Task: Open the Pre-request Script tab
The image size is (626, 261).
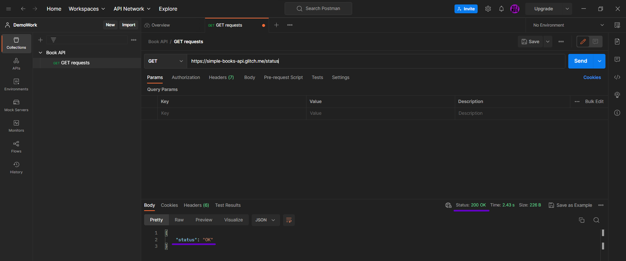Action: click(283, 78)
